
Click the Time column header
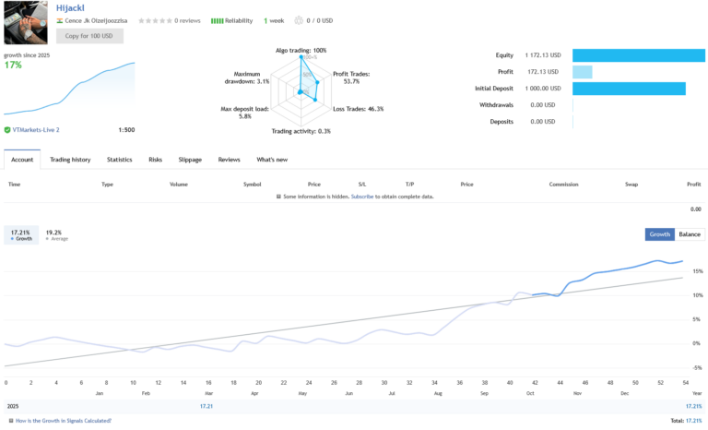[14, 185]
